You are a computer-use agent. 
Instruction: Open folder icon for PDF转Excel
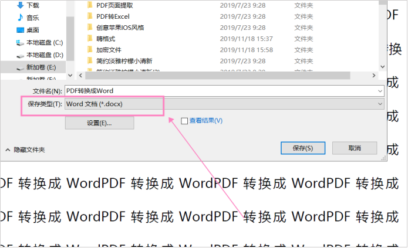pyautogui.click(x=90, y=16)
